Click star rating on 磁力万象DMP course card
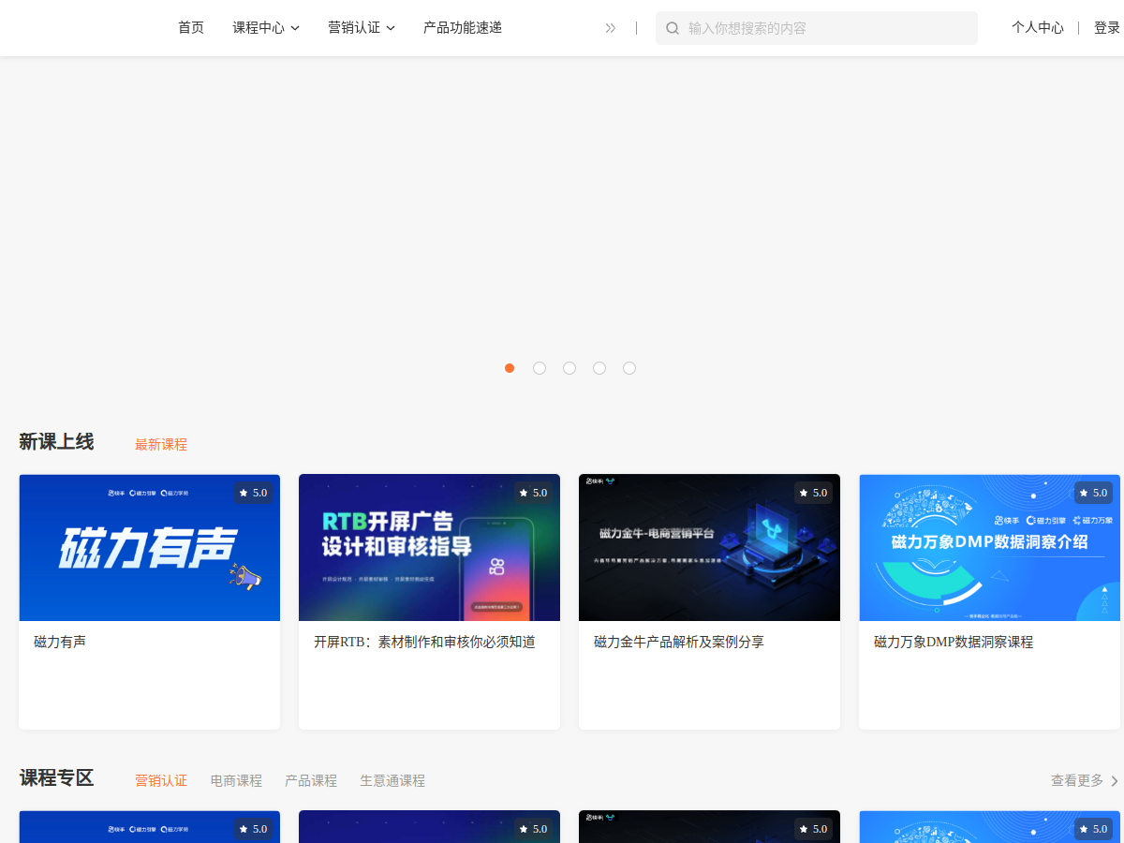This screenshot has width=1124, height=843. tap(1093, 493)
